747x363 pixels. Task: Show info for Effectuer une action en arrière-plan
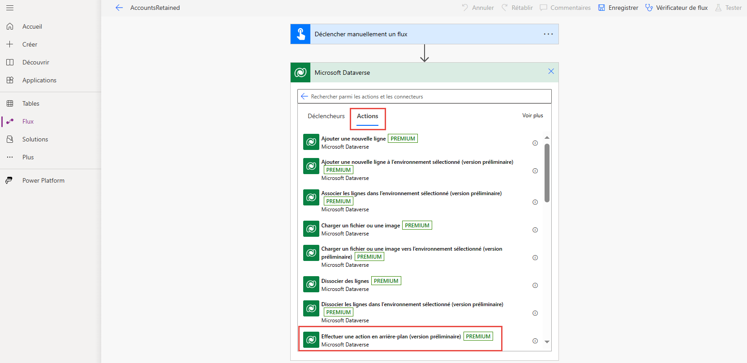(x=535, y=341)
